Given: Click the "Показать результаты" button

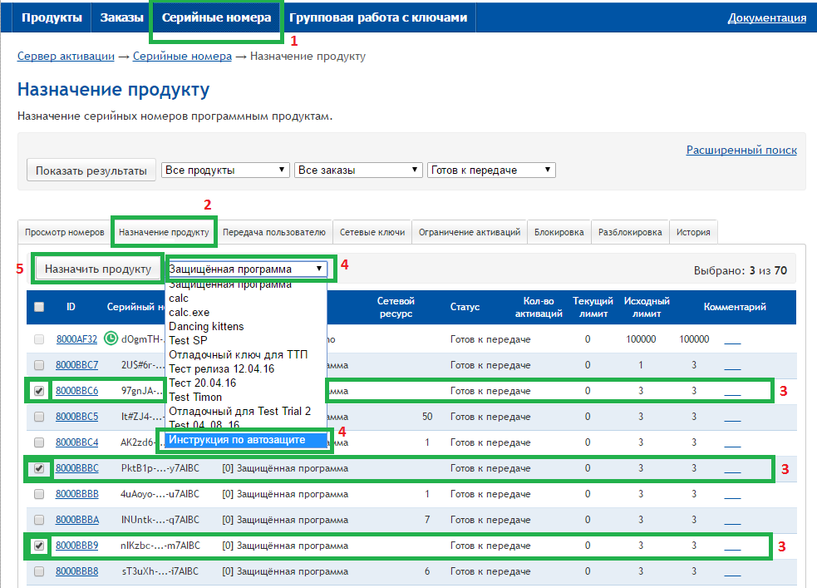Looking at the screenshot, I should [91, 170].
